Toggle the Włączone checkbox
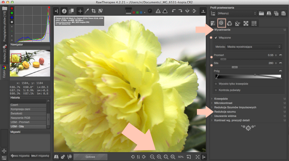The width and height of the screenshot is (289, 161). click(x=216, y=38)
